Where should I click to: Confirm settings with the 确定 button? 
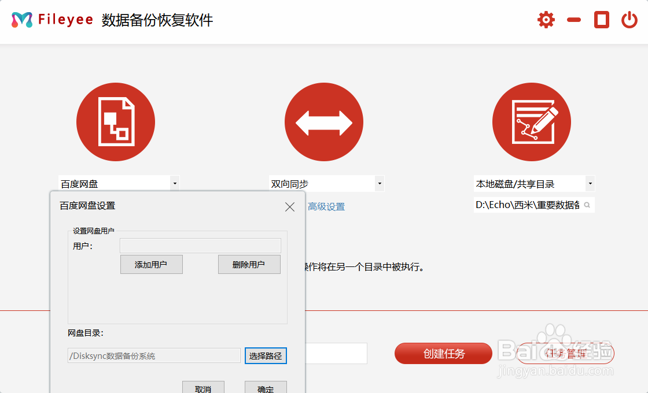pyautogui.click(x=266, y=388)
